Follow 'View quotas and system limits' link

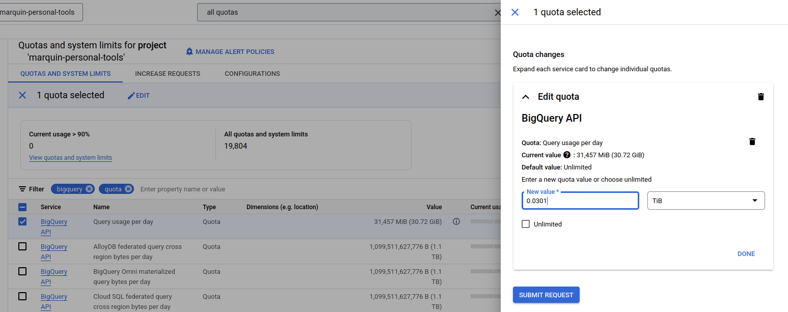point(70,158)
